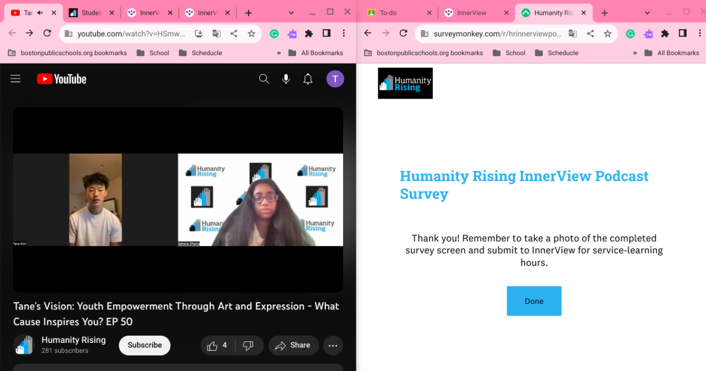Click the Share button under video

click(x=293, y=345)
